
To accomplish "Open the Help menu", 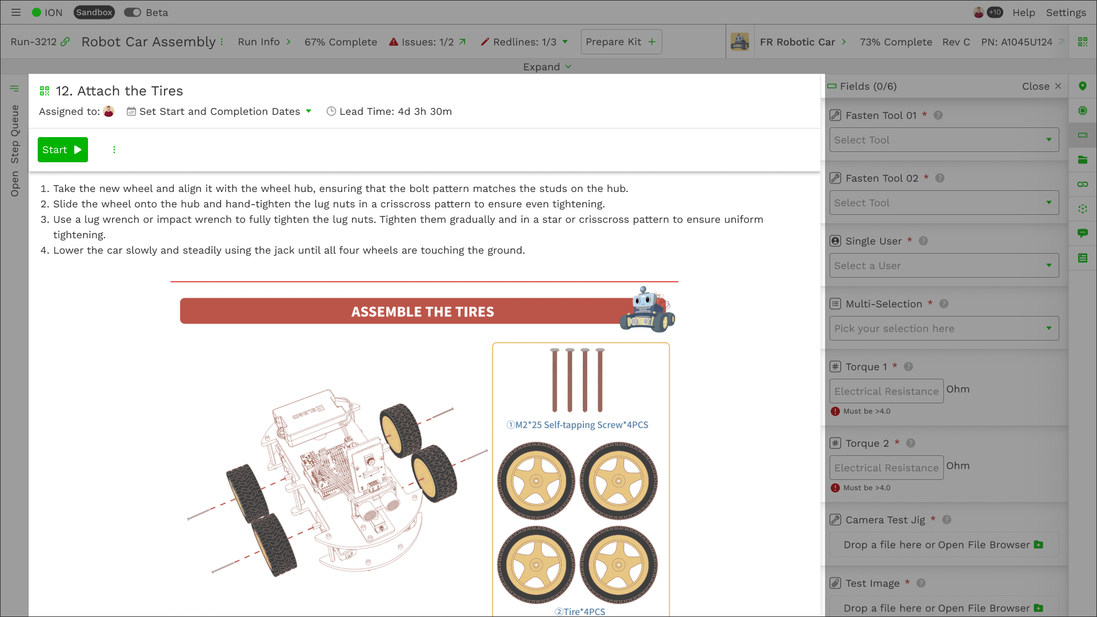I will (x=1024, y=13).
